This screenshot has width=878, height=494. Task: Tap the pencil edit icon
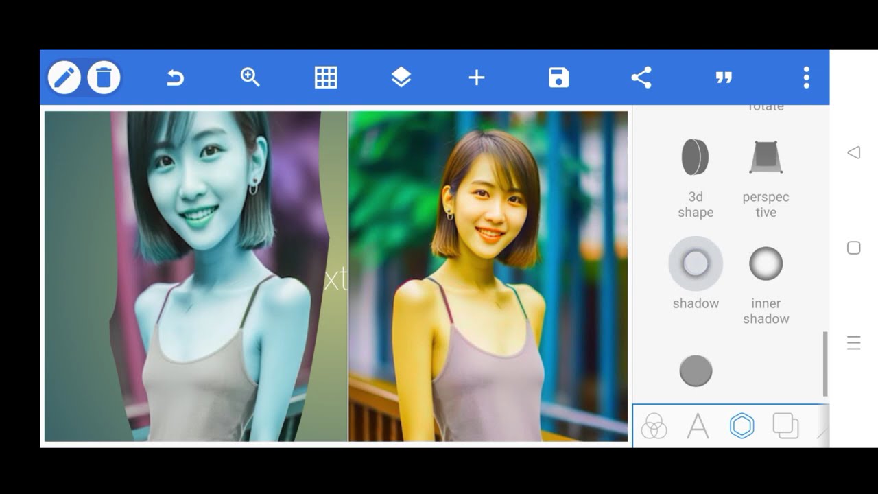64,78
